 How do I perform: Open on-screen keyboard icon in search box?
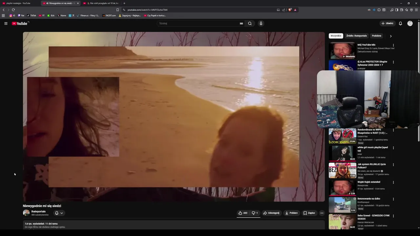(241, 23)
